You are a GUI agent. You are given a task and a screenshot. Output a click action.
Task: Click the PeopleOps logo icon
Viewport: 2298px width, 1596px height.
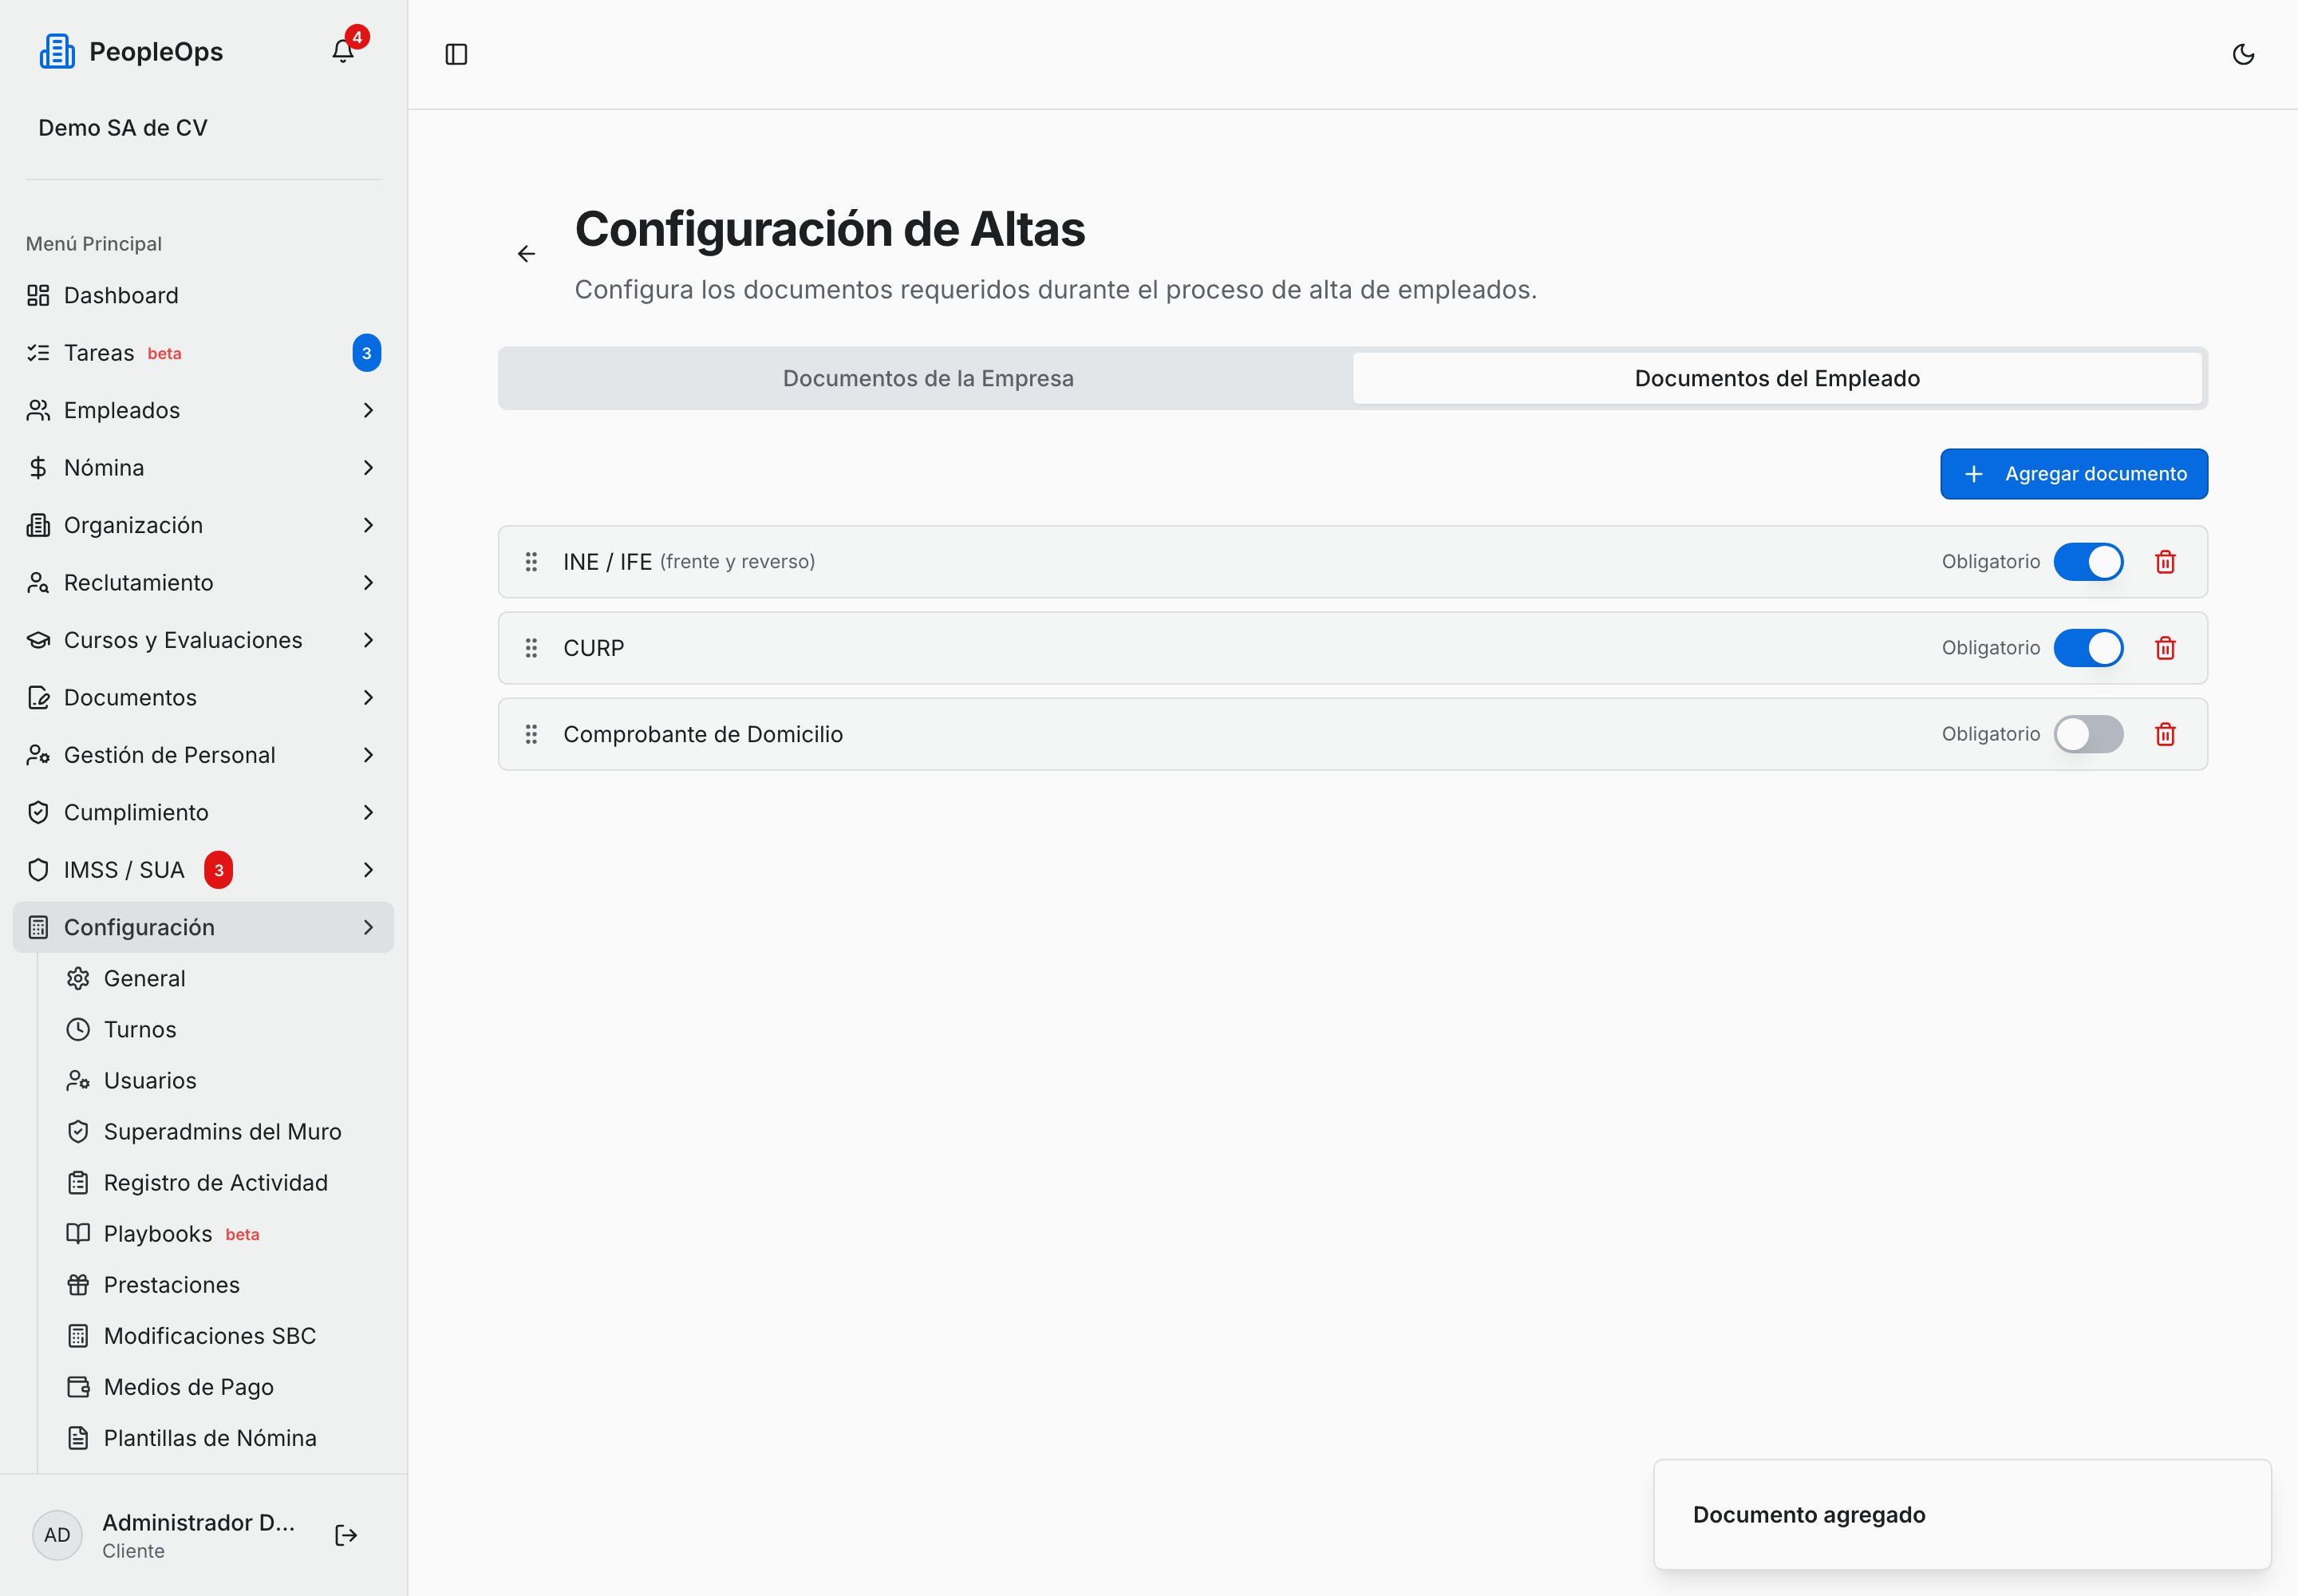pyautogui.click(x=57, y=51)
